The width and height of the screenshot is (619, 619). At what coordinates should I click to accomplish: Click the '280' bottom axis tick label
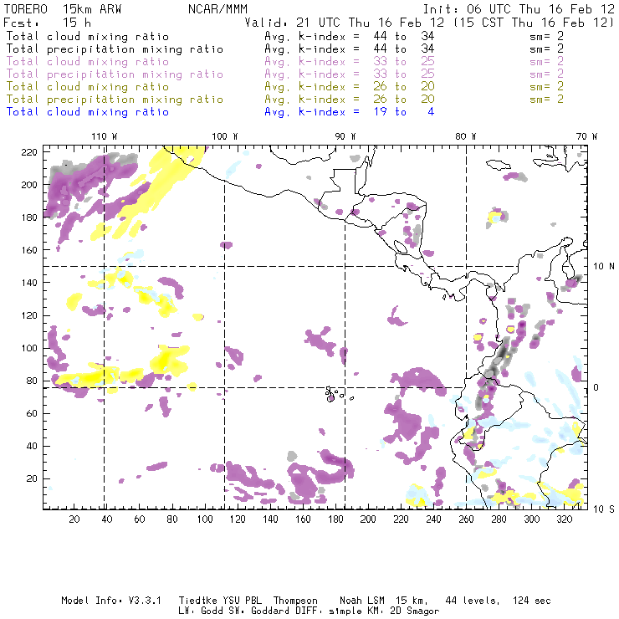tap(499, 519)
